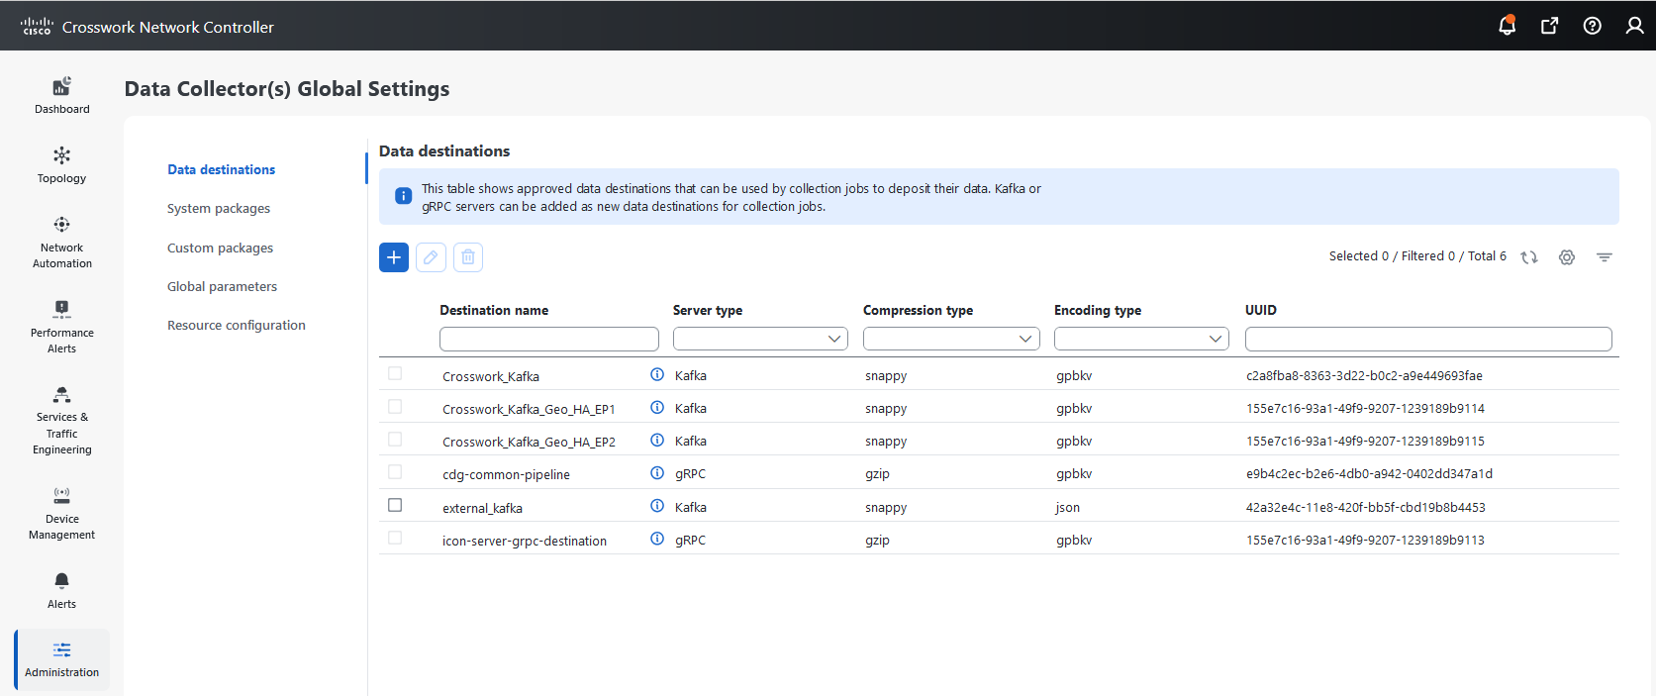Image resolution: width=1656 pixels, height=696 pixels.
Task: Check the external_kafka row checkbox
Action: point(395,505)
